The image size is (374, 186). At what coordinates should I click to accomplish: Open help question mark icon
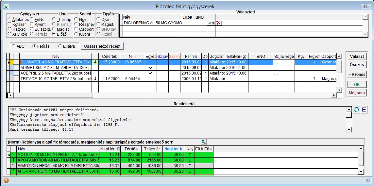coord(7,180)
